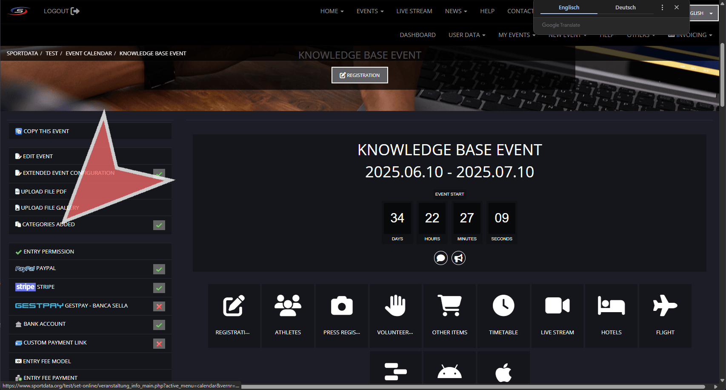Viewport: 726px width, 390px height.
Task: Open Other Items shopping cart tile
Action: (x=450, y=305)
